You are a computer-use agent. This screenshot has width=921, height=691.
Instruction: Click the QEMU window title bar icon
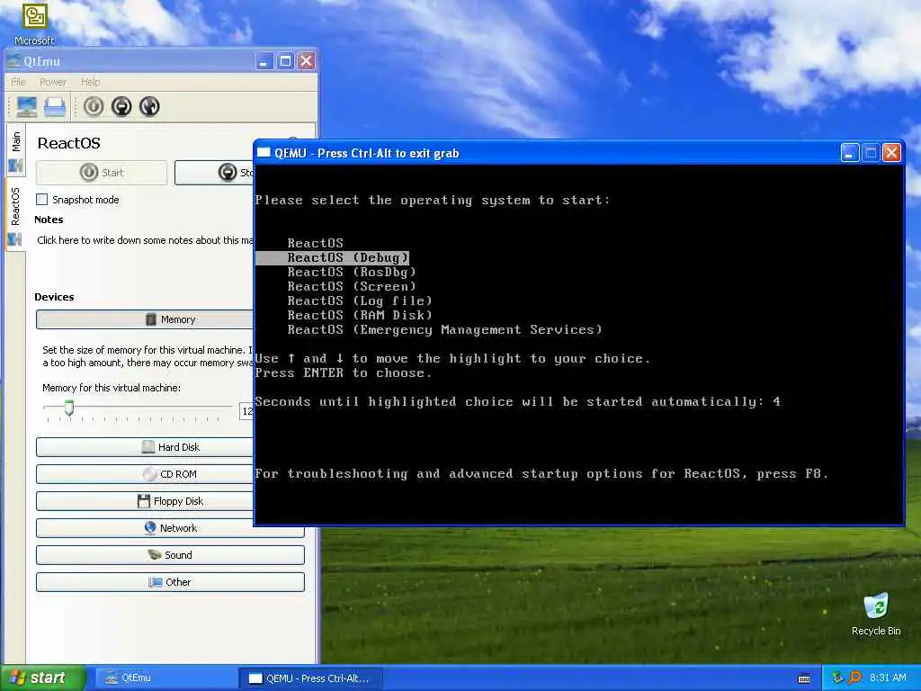tap(264, 153)
